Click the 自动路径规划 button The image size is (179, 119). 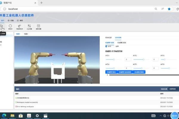[139, 72]
